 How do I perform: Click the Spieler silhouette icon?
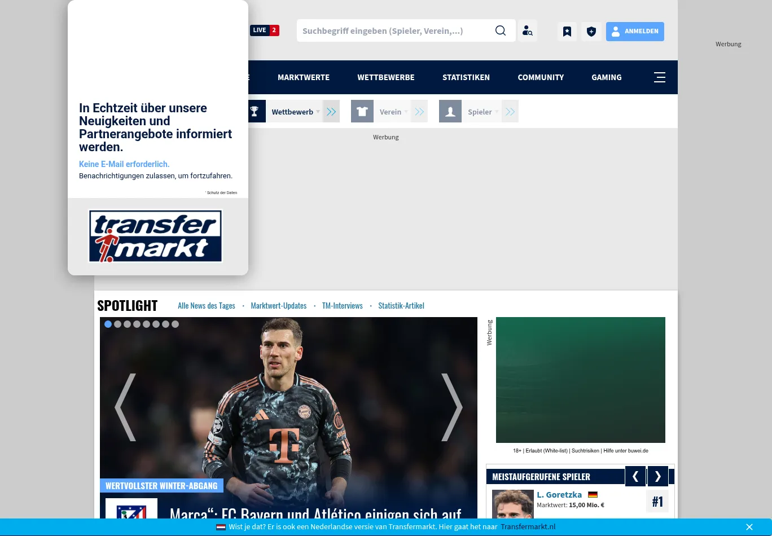[450, 111]
